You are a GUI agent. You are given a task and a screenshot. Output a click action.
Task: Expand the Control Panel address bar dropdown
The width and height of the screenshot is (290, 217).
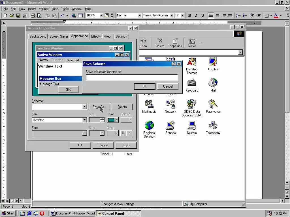pyautogui.click(x=240, y=52)
